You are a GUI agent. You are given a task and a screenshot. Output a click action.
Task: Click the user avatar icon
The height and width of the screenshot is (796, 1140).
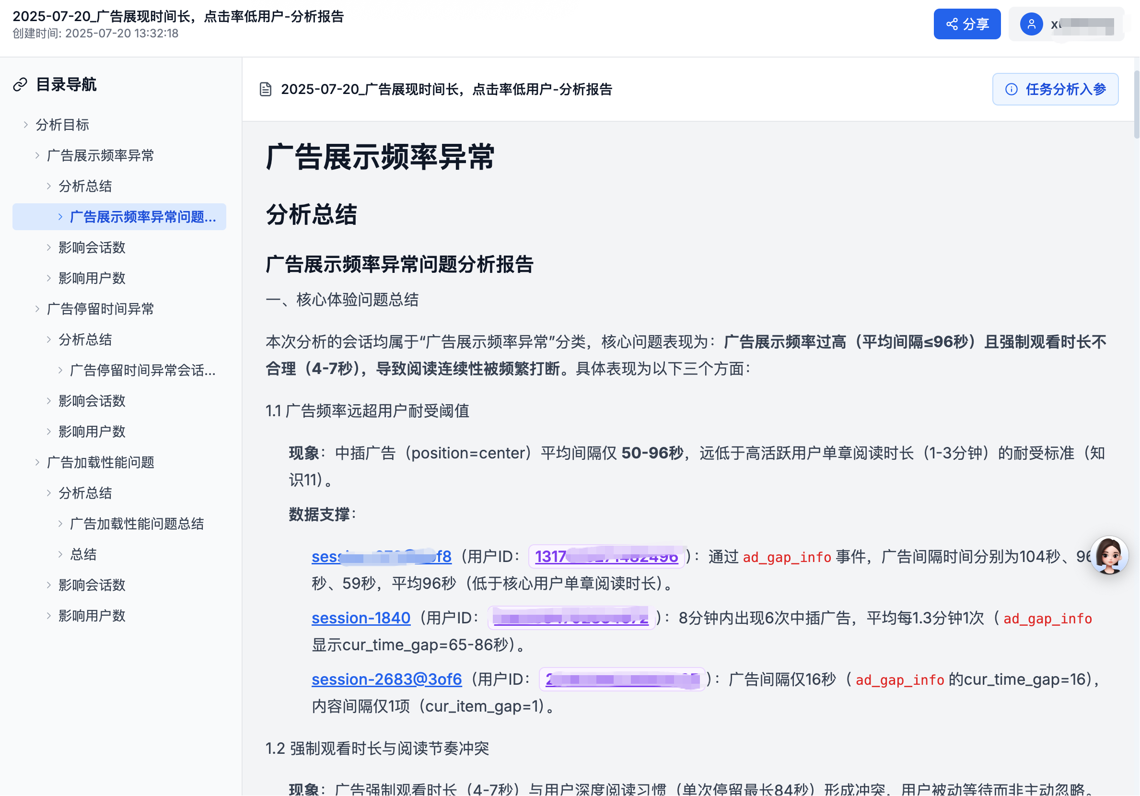(1031, 24)
